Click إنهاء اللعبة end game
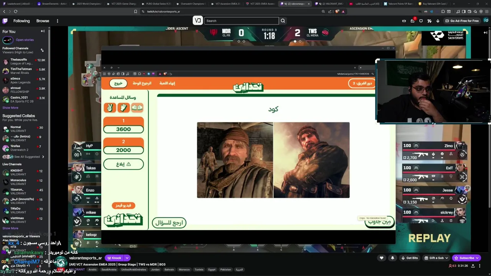The height and width of the screenshot is (276, 491). point(167,83)
